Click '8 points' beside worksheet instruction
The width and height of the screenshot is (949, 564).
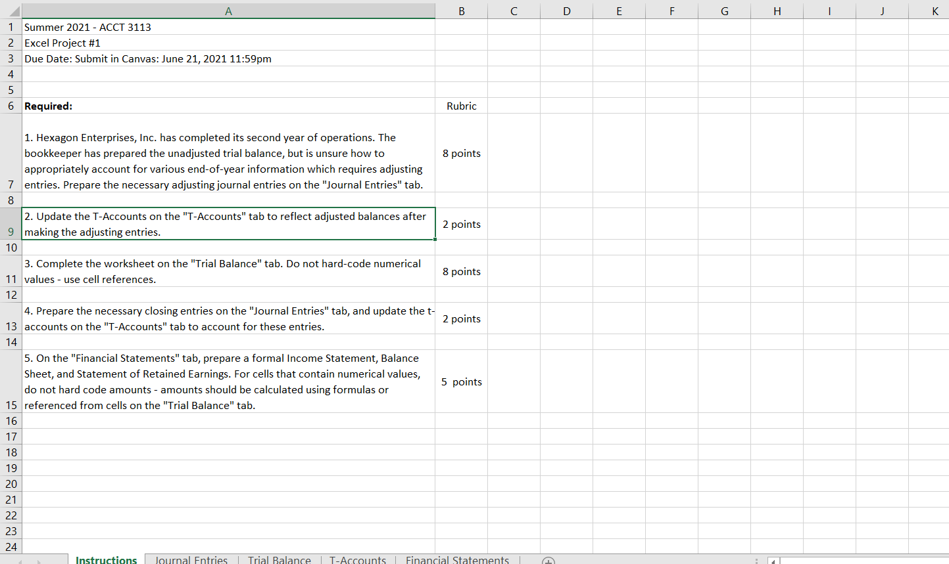tap(462, 271)
